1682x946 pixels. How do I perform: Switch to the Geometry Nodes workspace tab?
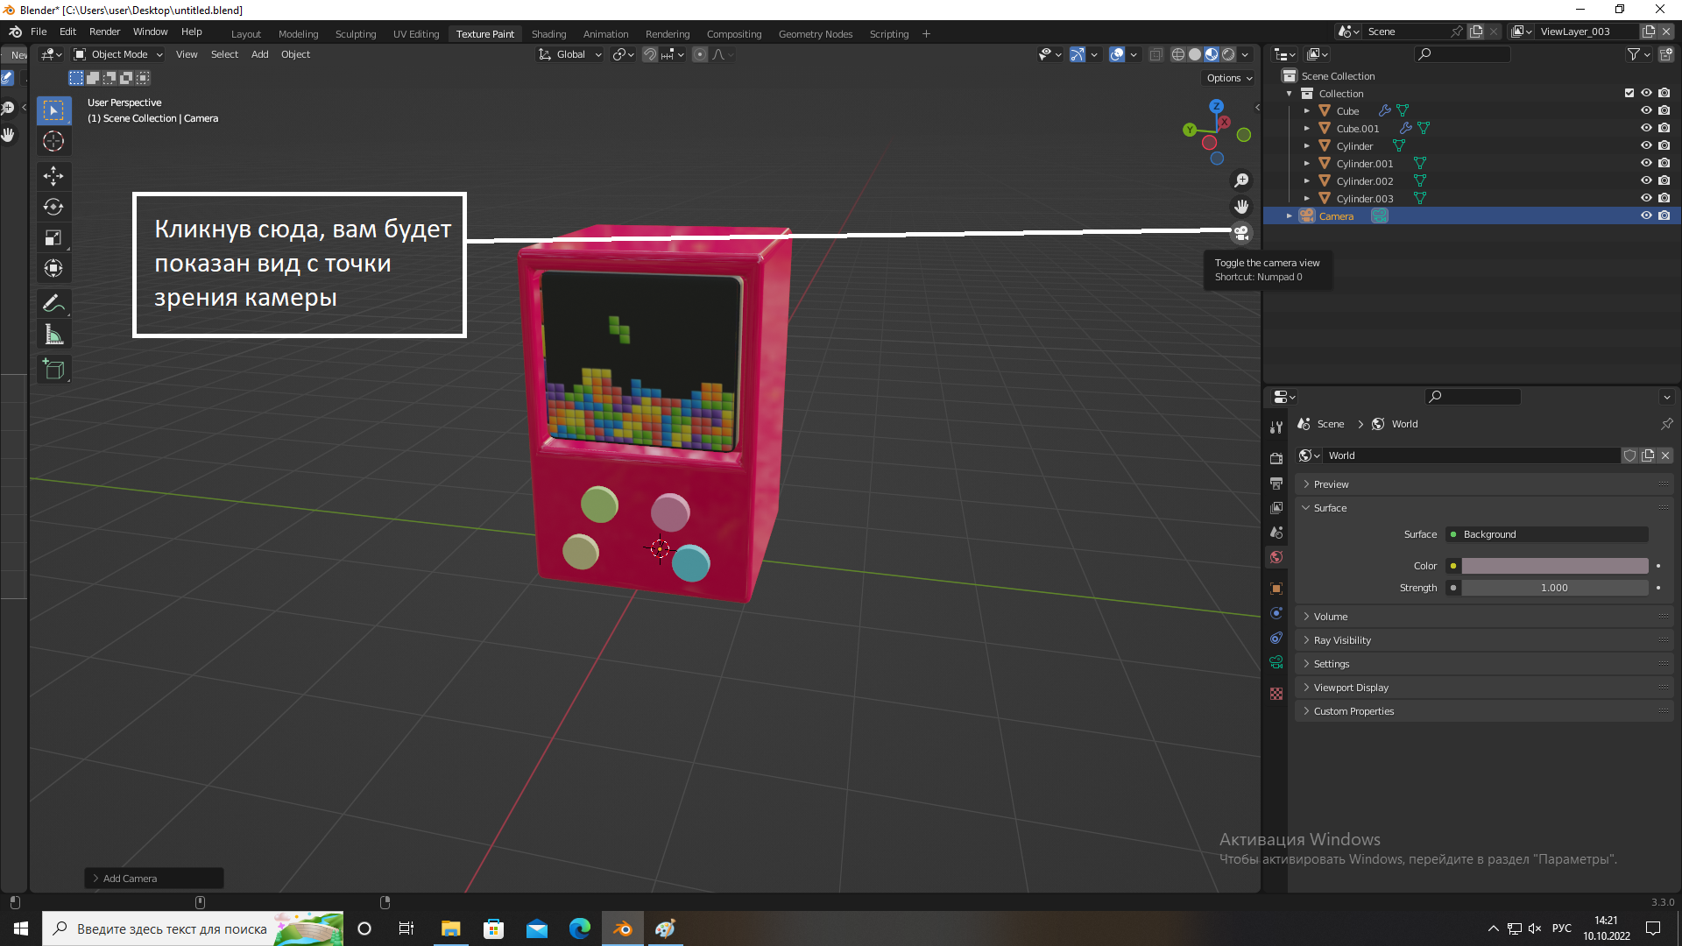click(x=815, y=34)
